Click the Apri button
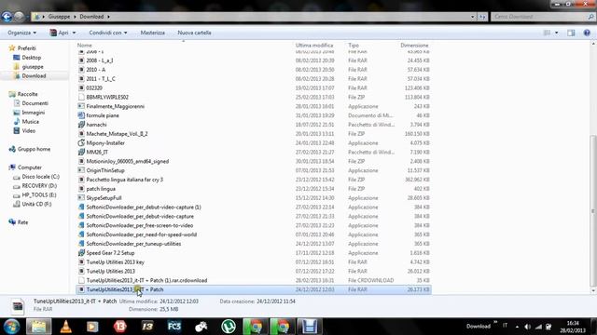The image size is (597, 335). (59, 33)
